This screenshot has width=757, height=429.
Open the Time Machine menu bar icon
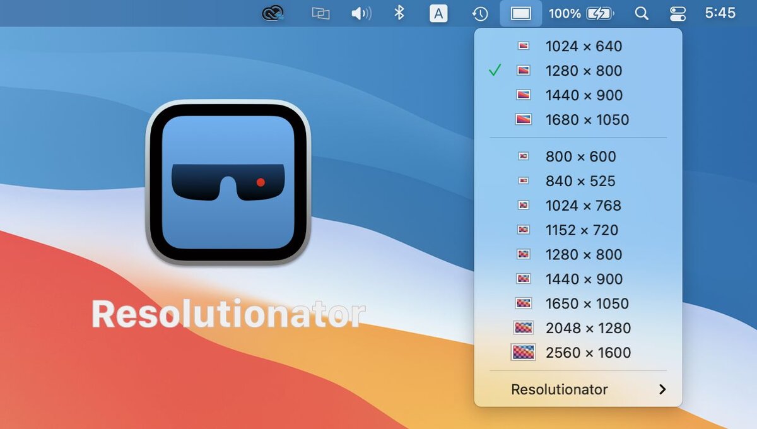click(480, 13)
